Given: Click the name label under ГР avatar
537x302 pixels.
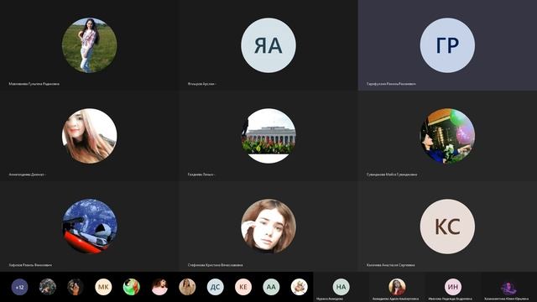Looking at the screenshot, I should pyautogui.click(x=391, y=84).
